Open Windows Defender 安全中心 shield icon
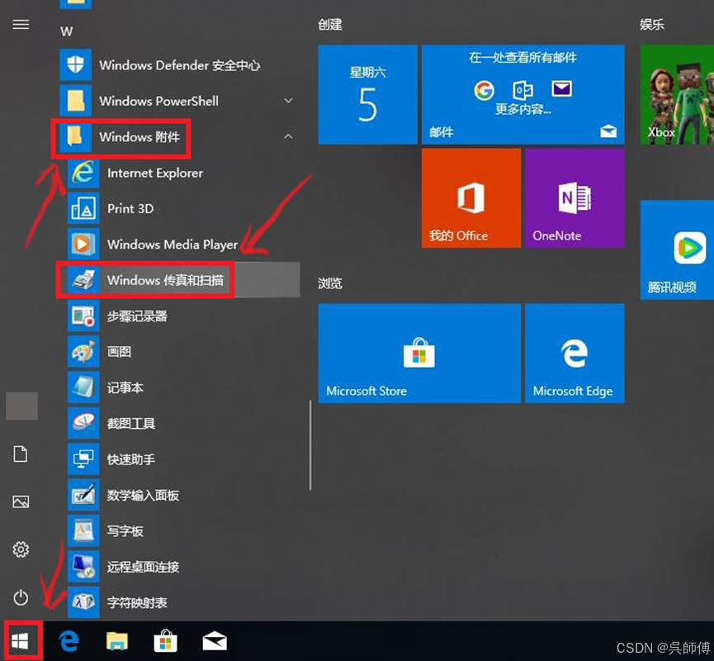This screenshot has width=714, height=661. point(76,64)
